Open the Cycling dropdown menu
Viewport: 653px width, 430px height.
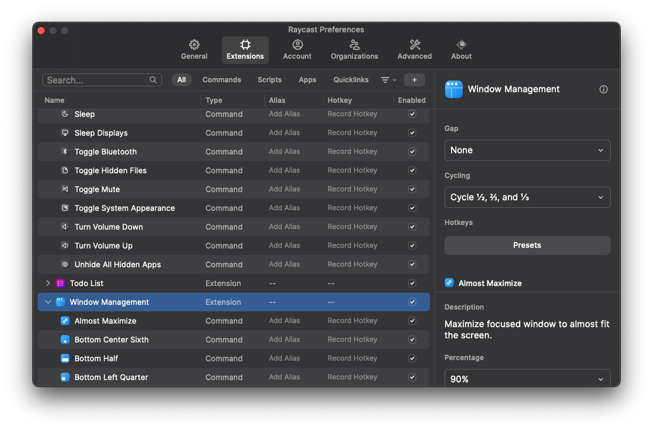[527, 197]
